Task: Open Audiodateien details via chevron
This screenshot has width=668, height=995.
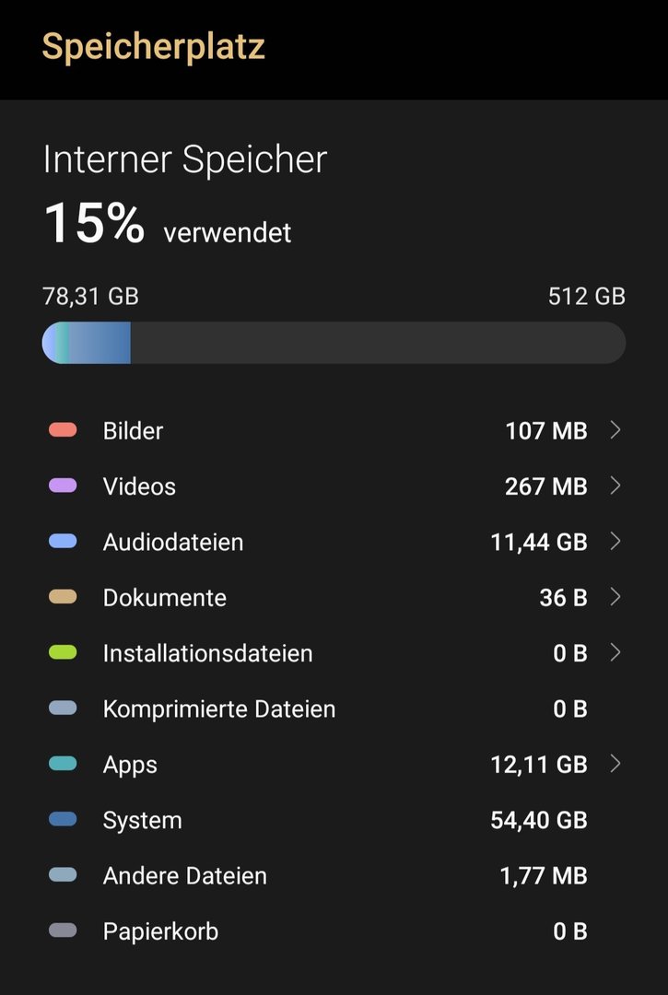Action: (x=615, y=542)
